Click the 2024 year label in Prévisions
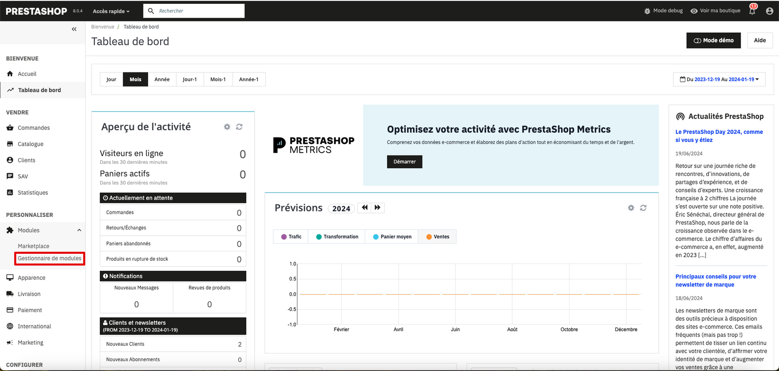The height and width of the screenshot is (371, 779). (341, 208)
